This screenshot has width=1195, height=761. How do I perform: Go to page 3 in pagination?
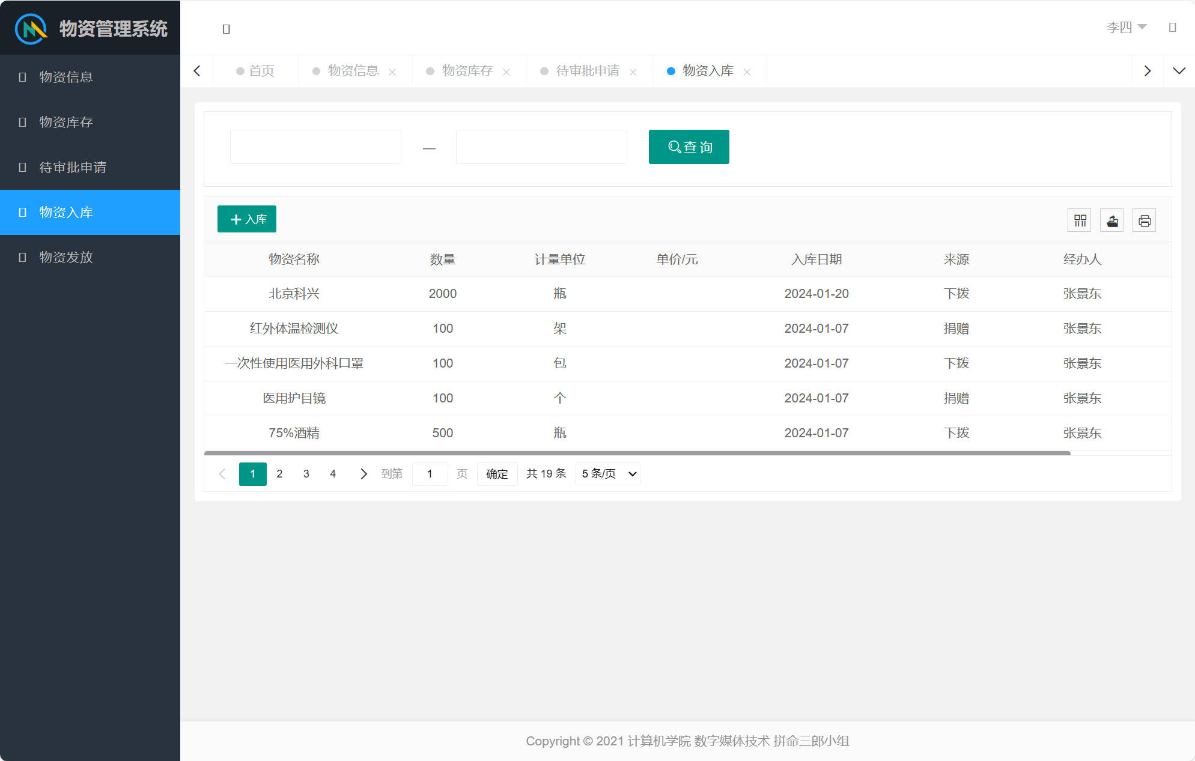[306, 474]
